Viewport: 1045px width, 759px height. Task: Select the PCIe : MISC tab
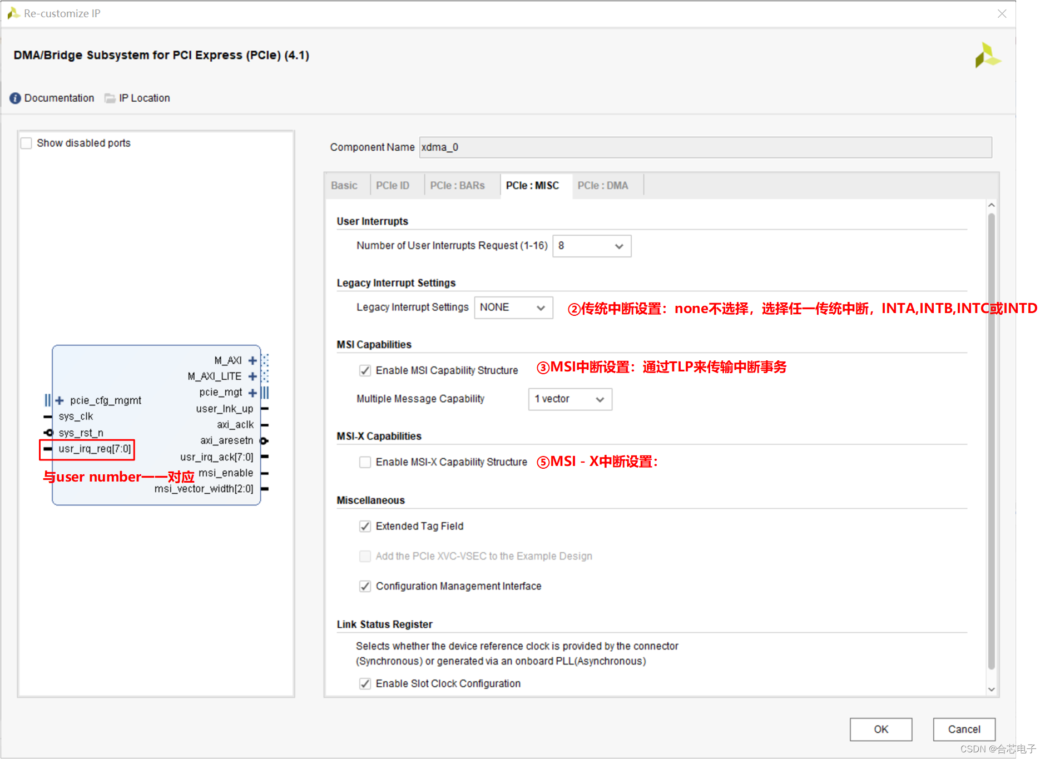533,186
